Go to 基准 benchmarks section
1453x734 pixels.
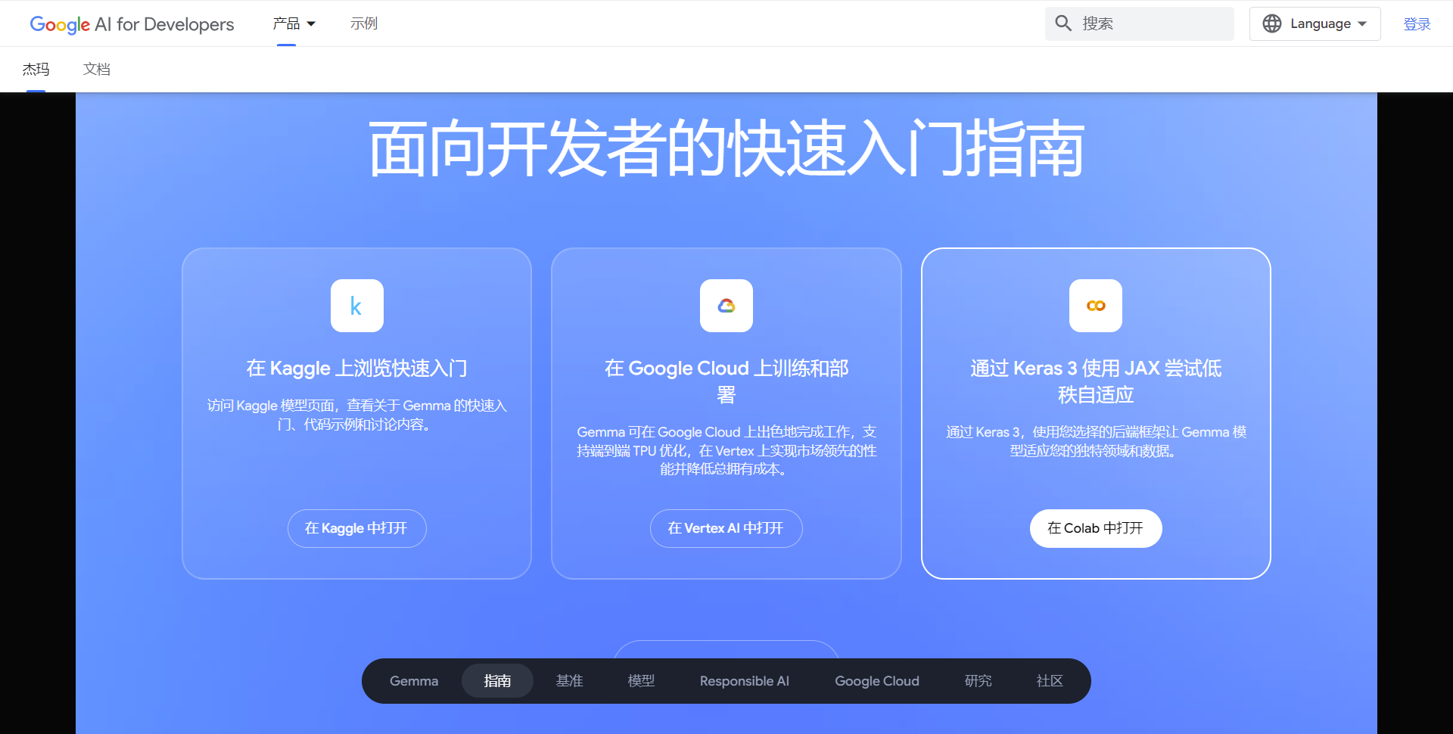point(569,681)
